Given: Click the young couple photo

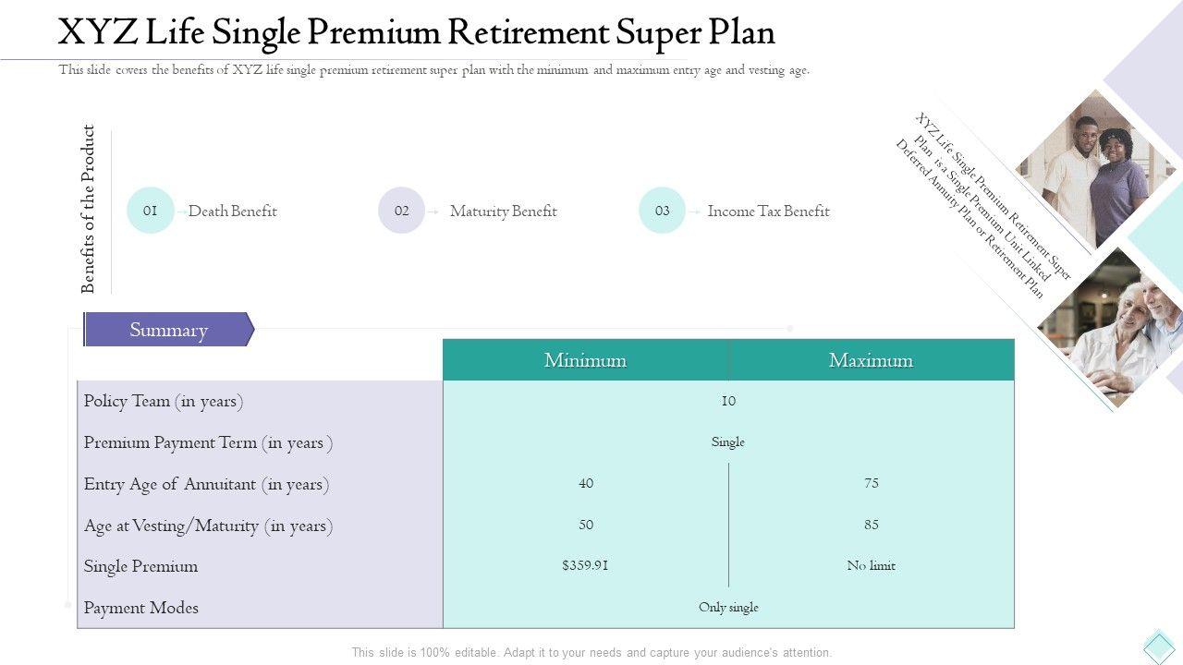Looking at the screenshot, I should click(1095, 169).
